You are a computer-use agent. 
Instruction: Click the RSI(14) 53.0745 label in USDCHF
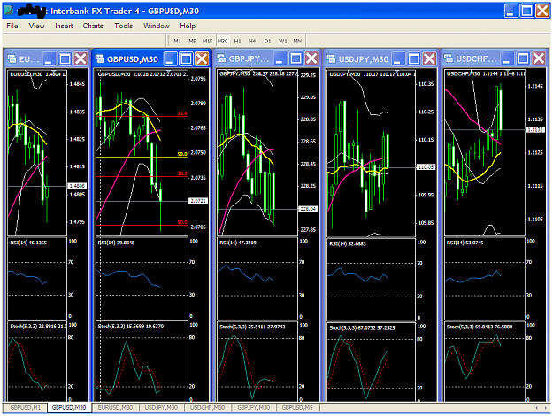click(x=465, y=243)
